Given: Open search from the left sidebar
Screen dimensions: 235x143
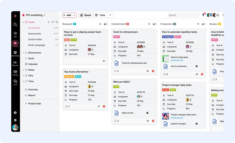Looking at the screenshot, I should [x=15, y=24].
